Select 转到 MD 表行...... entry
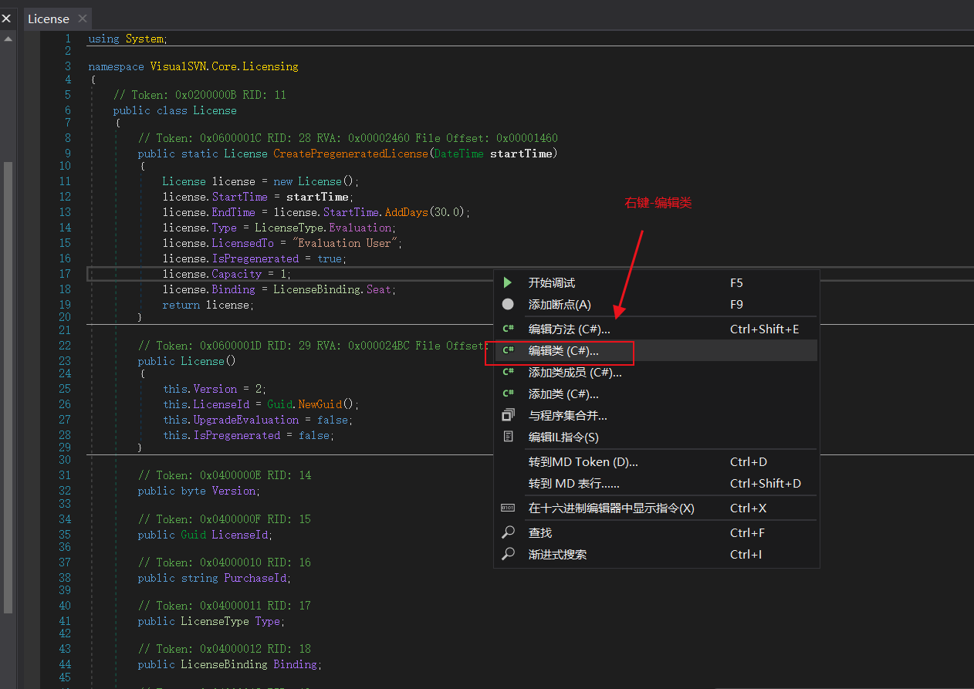This screenshot has height=689, width=974. [x=656, y=483]
